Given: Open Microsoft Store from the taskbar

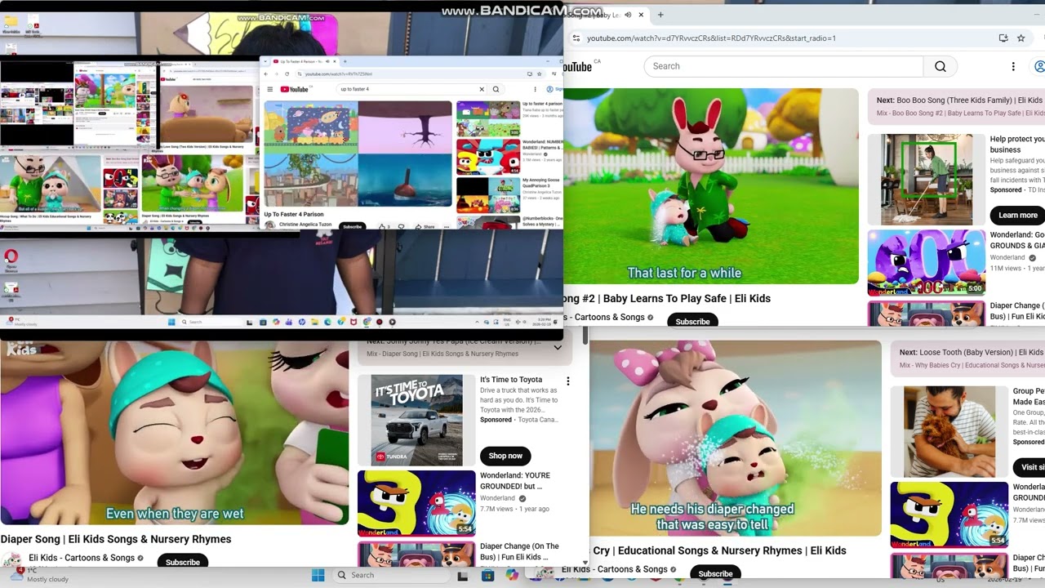Looking at the screenshot, I should pos(487,575).
